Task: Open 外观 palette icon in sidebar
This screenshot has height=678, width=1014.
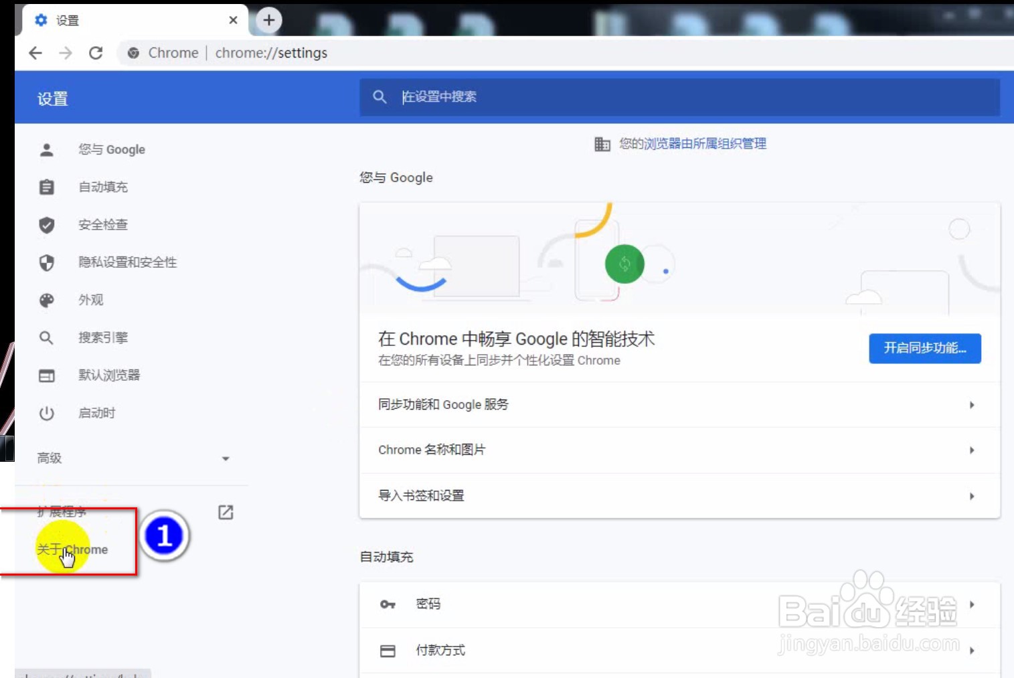Action: 46,300
